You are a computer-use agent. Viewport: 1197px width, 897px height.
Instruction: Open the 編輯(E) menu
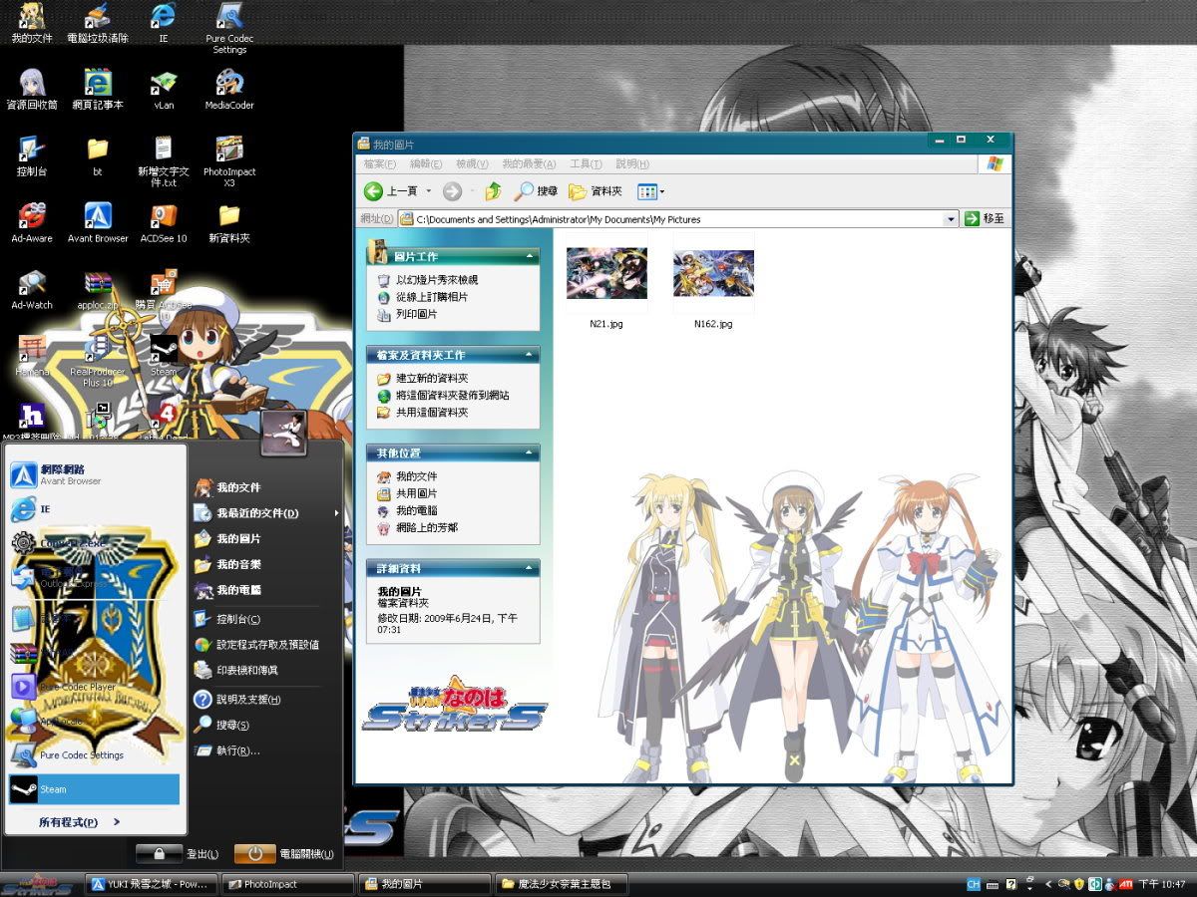point(426,163)
